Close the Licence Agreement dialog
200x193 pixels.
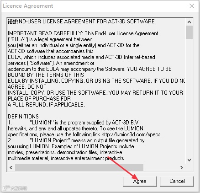coord(192,6)
